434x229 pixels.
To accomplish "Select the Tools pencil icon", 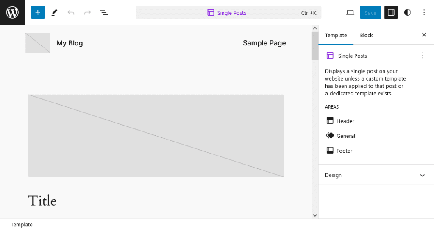I will pyautogui.click(x=55, y=12).
